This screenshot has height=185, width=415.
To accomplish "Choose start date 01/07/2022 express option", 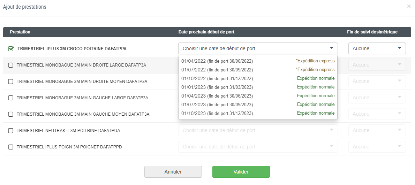I will pos(258,70).
